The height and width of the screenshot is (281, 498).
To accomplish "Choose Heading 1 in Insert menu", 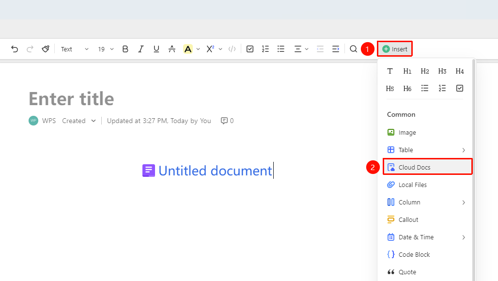I will click(407, 71).
